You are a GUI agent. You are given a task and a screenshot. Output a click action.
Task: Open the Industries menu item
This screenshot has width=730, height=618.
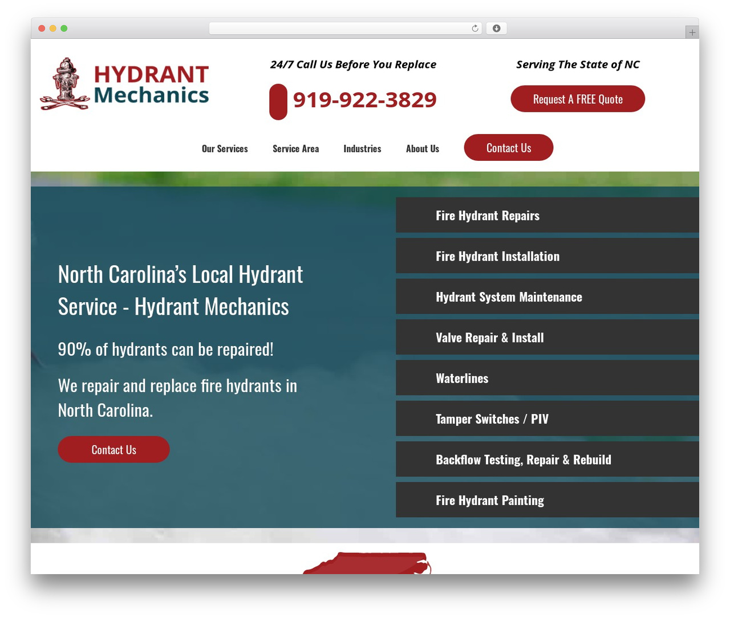click(x=362, y=149)
